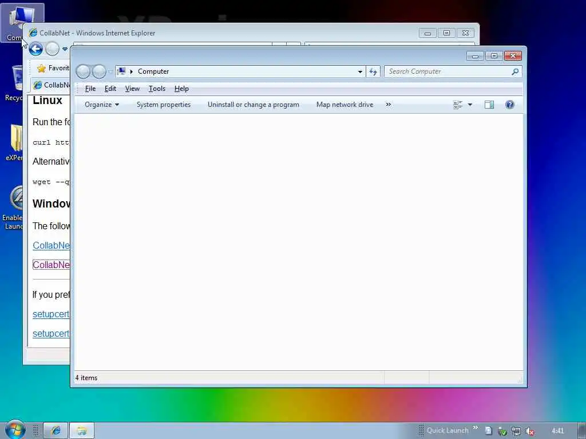This screenshot has height=439, width=586.
Task: Open the address bar history dropdown
Action: [360, 71]
